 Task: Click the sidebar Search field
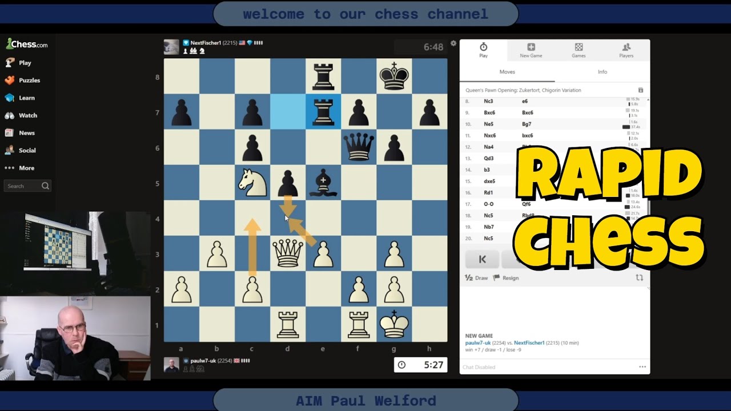27,186
